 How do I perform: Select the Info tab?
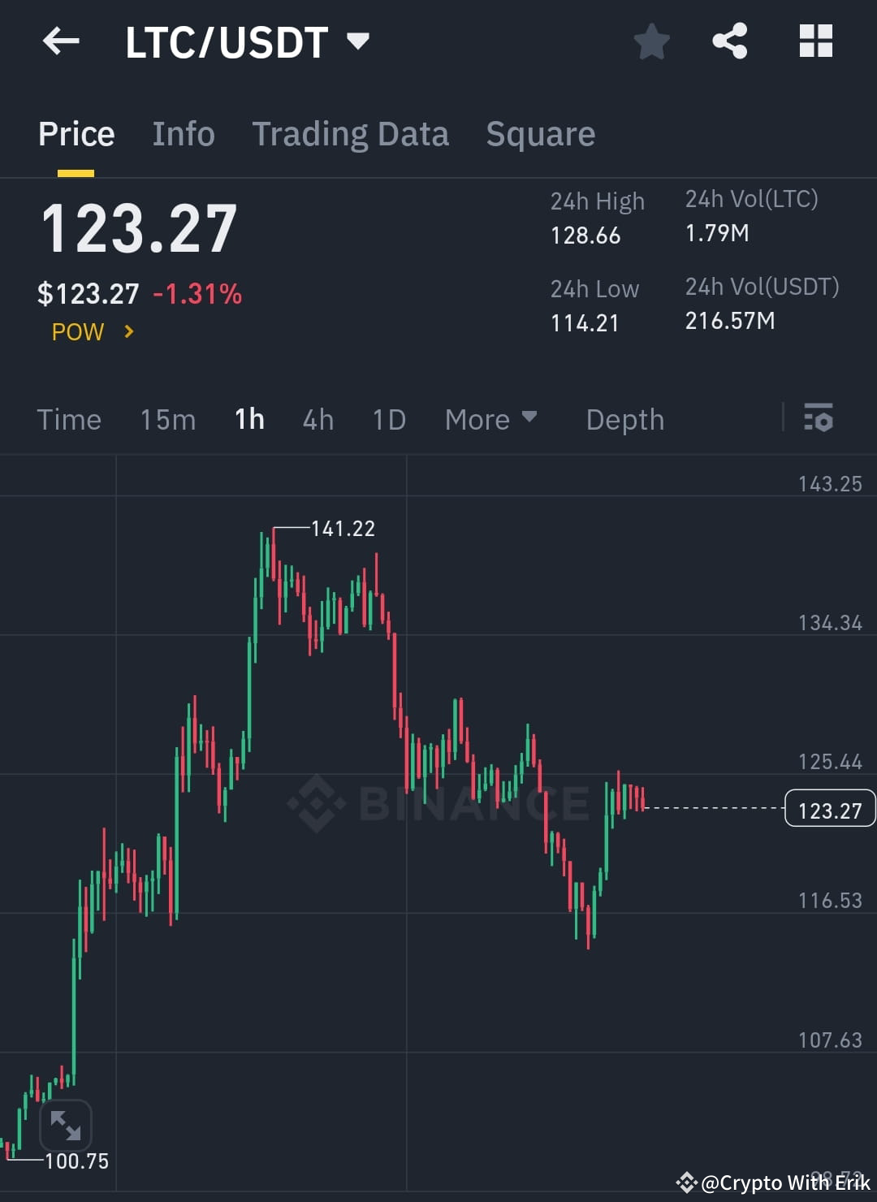tap(183, 133)
